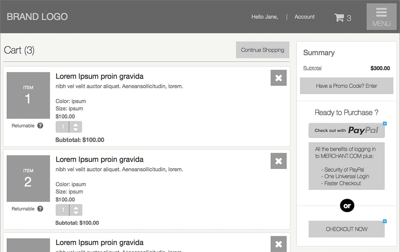Image resolution: width=400 pixels, height=252 pixels.
Task: Click Returnable help icon for item 2
Action: click(40, 209)
